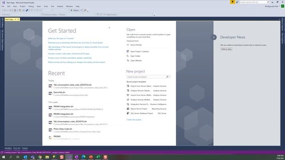Switch to the Variables tab
This screenshot has width=285, height=160.
point(8,148)
